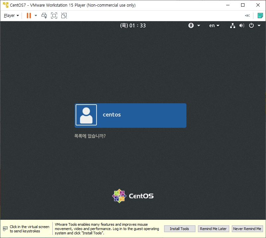Close the VMware Player window
This screenshot has height=238, width=266.
[258, 5]
